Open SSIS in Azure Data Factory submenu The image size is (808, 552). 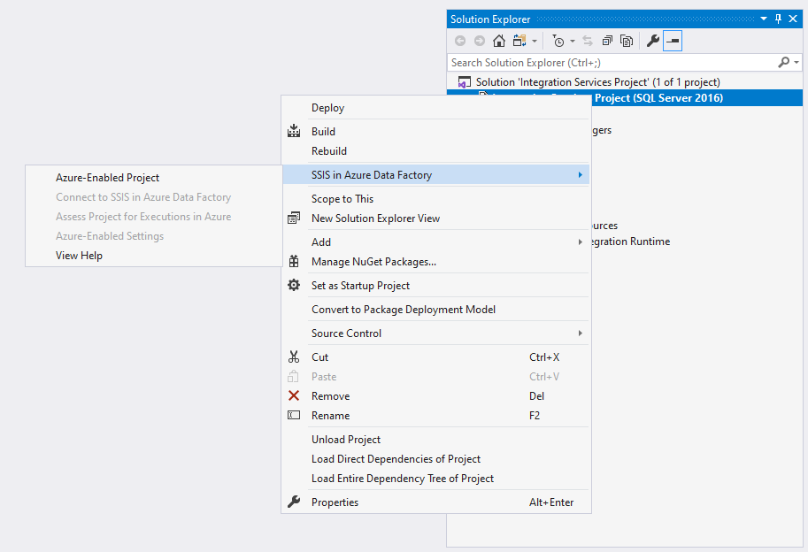click(435, 174)
